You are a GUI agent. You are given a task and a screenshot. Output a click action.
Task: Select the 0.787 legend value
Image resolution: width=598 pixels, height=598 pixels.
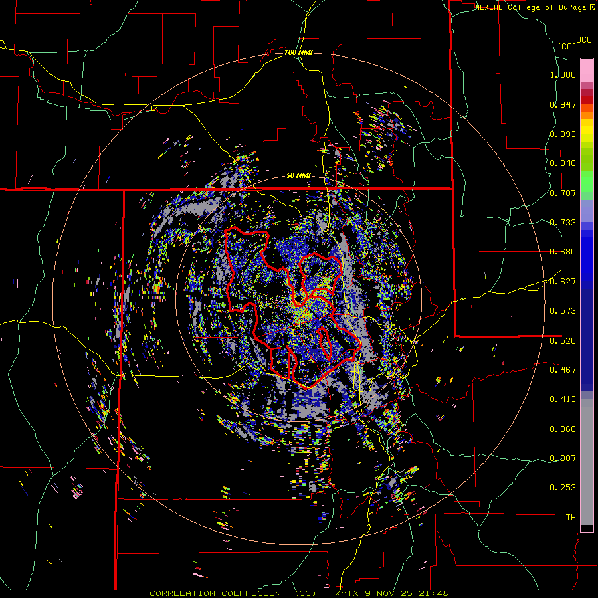click(563, 193)
